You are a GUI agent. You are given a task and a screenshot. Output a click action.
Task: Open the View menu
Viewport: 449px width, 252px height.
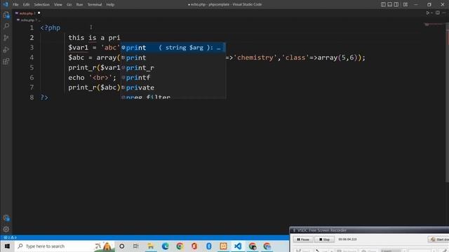tap(58, 5)
